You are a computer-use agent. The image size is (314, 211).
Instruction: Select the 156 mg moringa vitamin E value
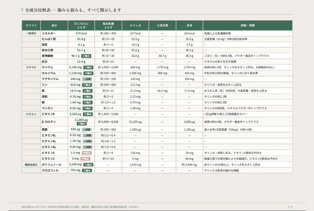(x=135, y=153)
